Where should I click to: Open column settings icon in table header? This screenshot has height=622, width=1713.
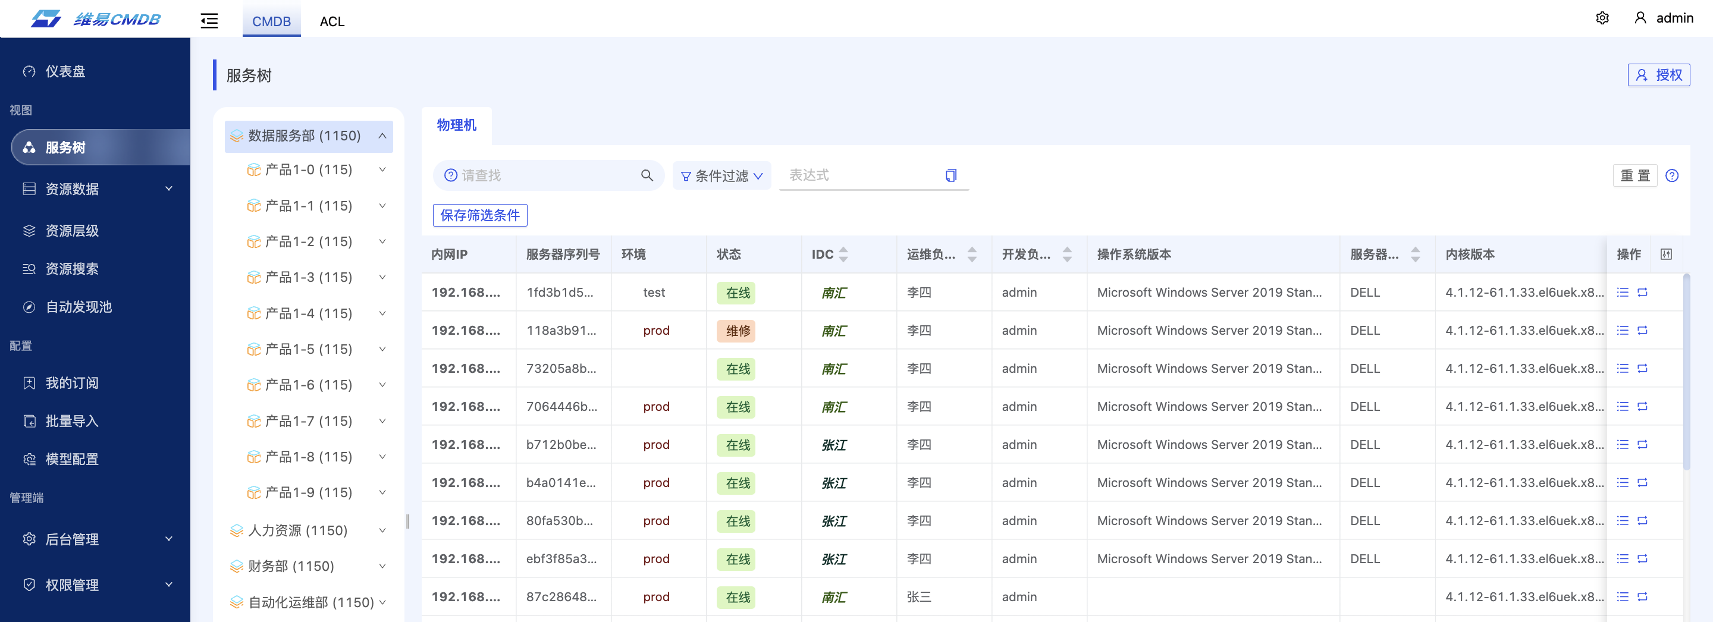click(x=1666, y=255)
